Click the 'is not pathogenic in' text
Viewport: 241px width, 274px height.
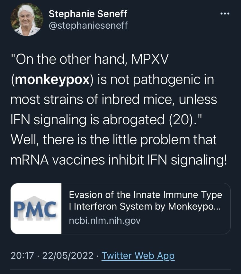156,80
